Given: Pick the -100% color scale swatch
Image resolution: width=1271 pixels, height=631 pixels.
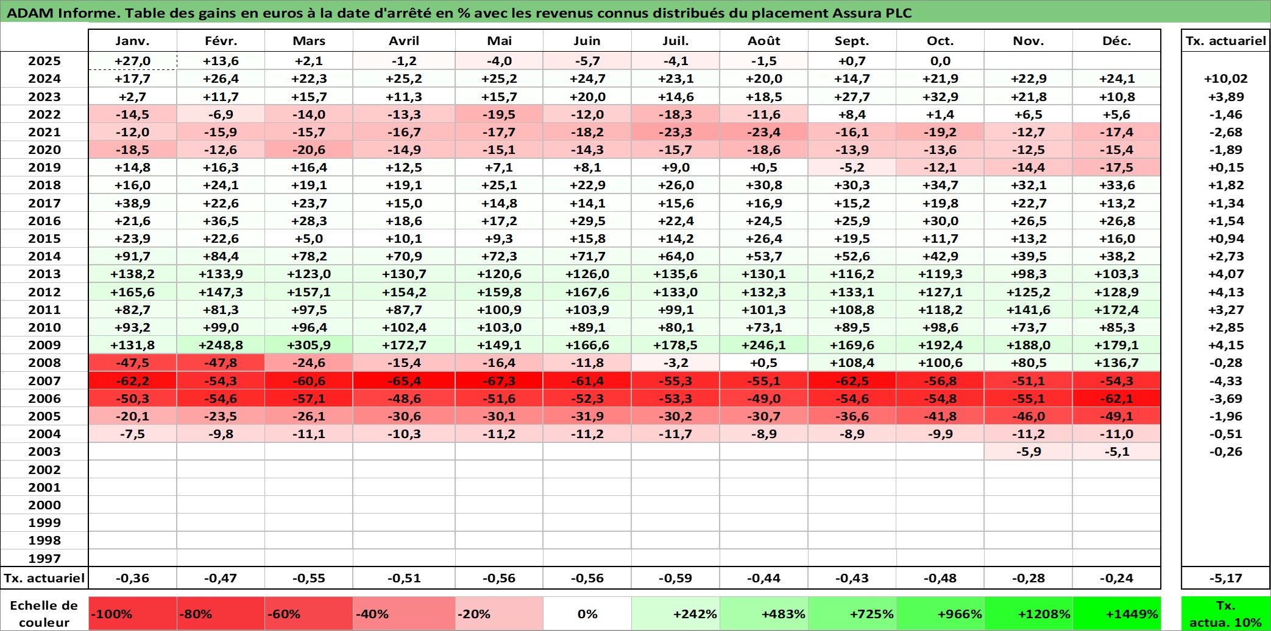Looking at the screenshot, I should (x=133, y=613).
